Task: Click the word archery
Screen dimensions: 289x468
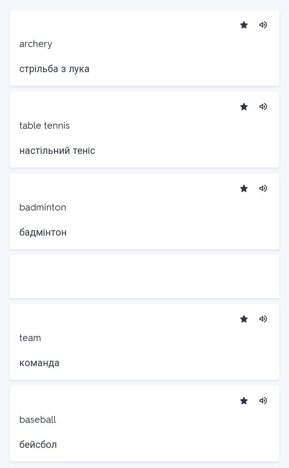Action: (x=36, y=44)
